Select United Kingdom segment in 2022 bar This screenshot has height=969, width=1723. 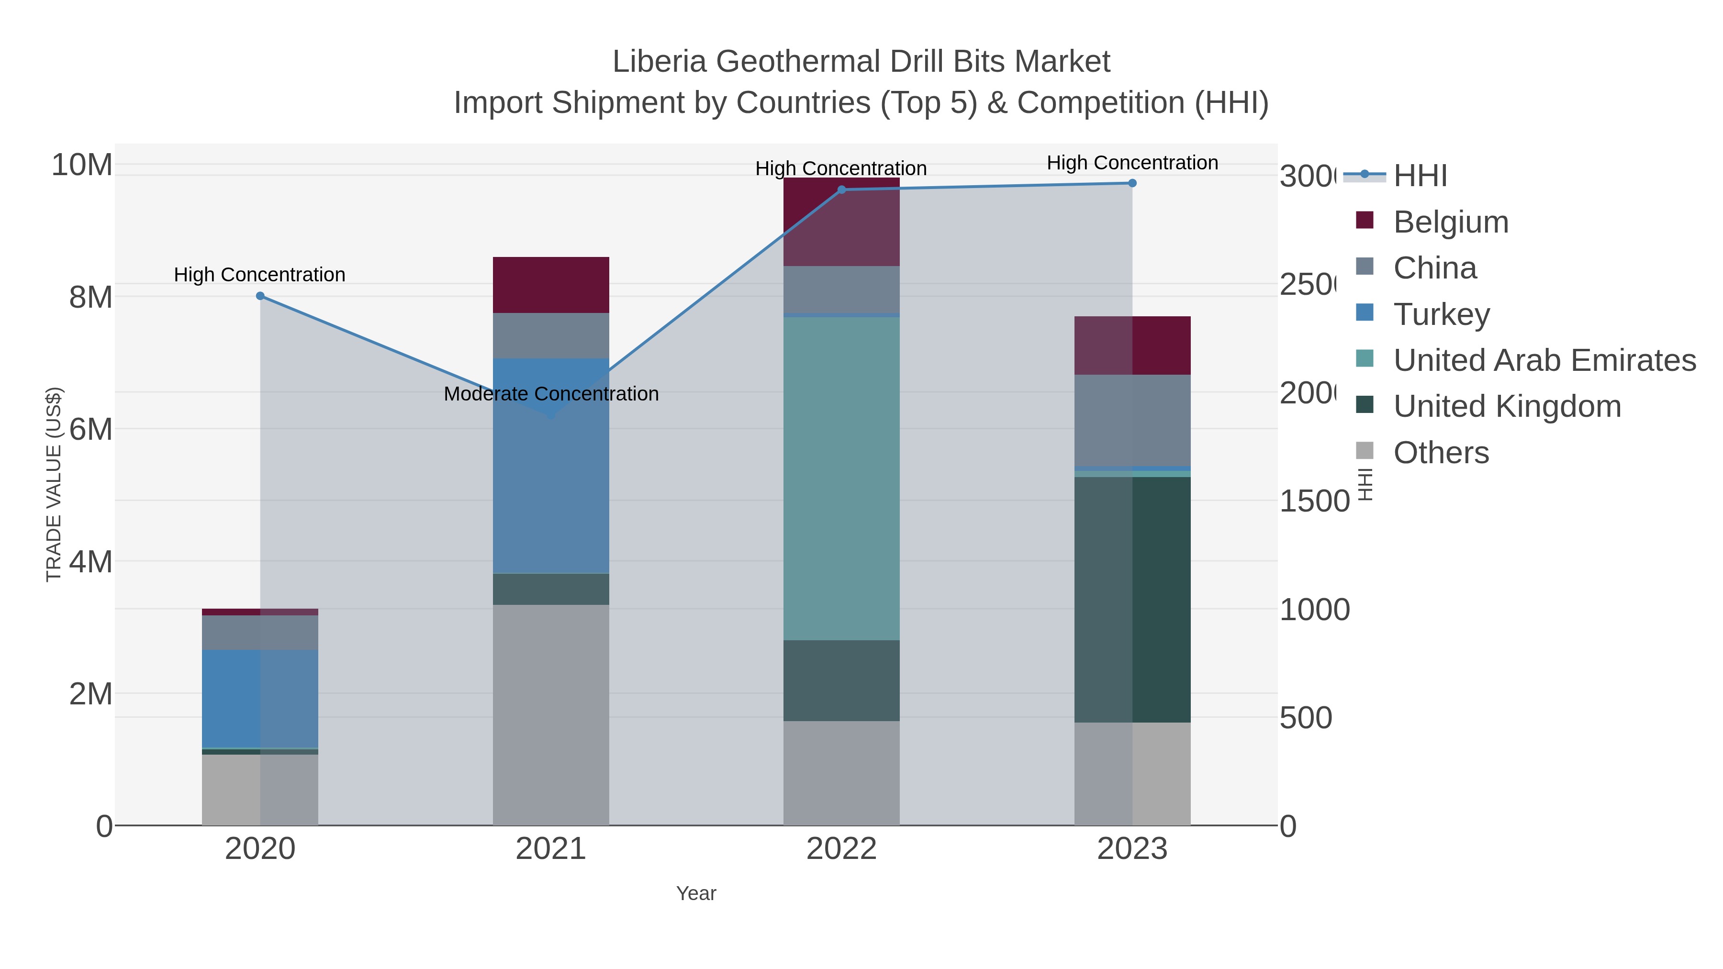point(841,681)
